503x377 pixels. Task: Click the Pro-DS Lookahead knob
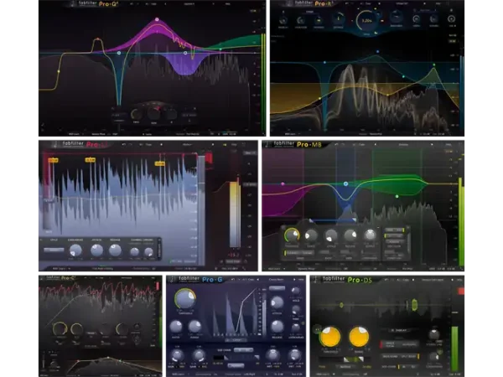pos(434,358)
